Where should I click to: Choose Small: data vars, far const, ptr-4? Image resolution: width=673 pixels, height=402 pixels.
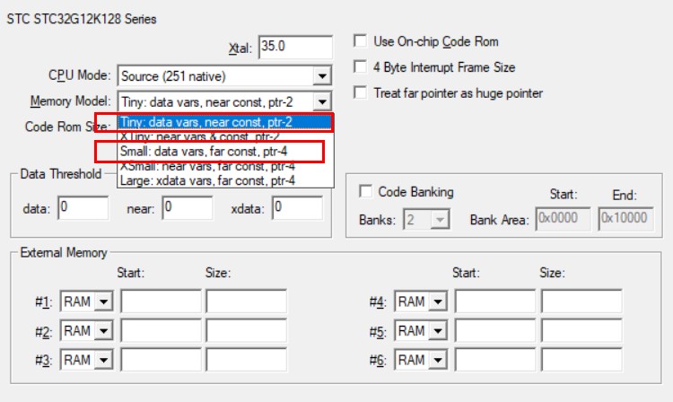pyautogui.click(x=225, y=152)
